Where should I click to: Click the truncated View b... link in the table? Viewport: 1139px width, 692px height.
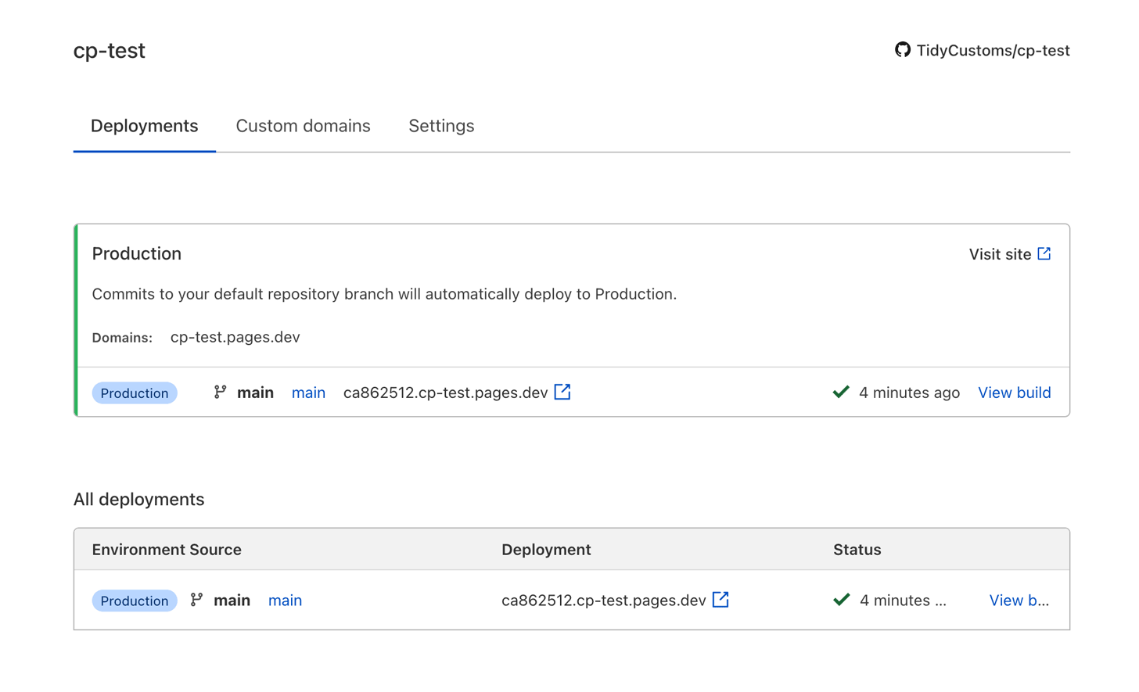pos(1017,600)
